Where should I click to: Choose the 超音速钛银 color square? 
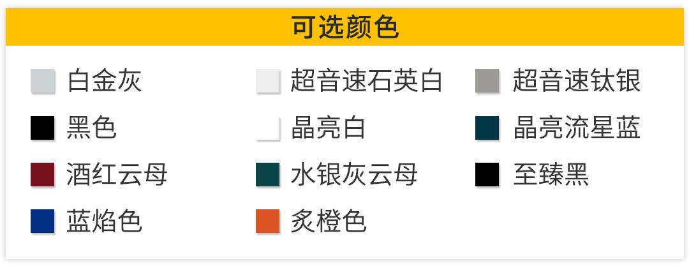487,82
